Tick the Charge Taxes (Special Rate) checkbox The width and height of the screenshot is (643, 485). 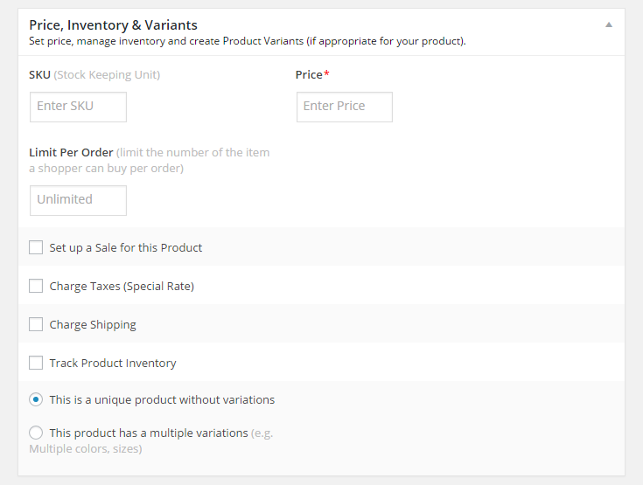[x=36, y=286]
